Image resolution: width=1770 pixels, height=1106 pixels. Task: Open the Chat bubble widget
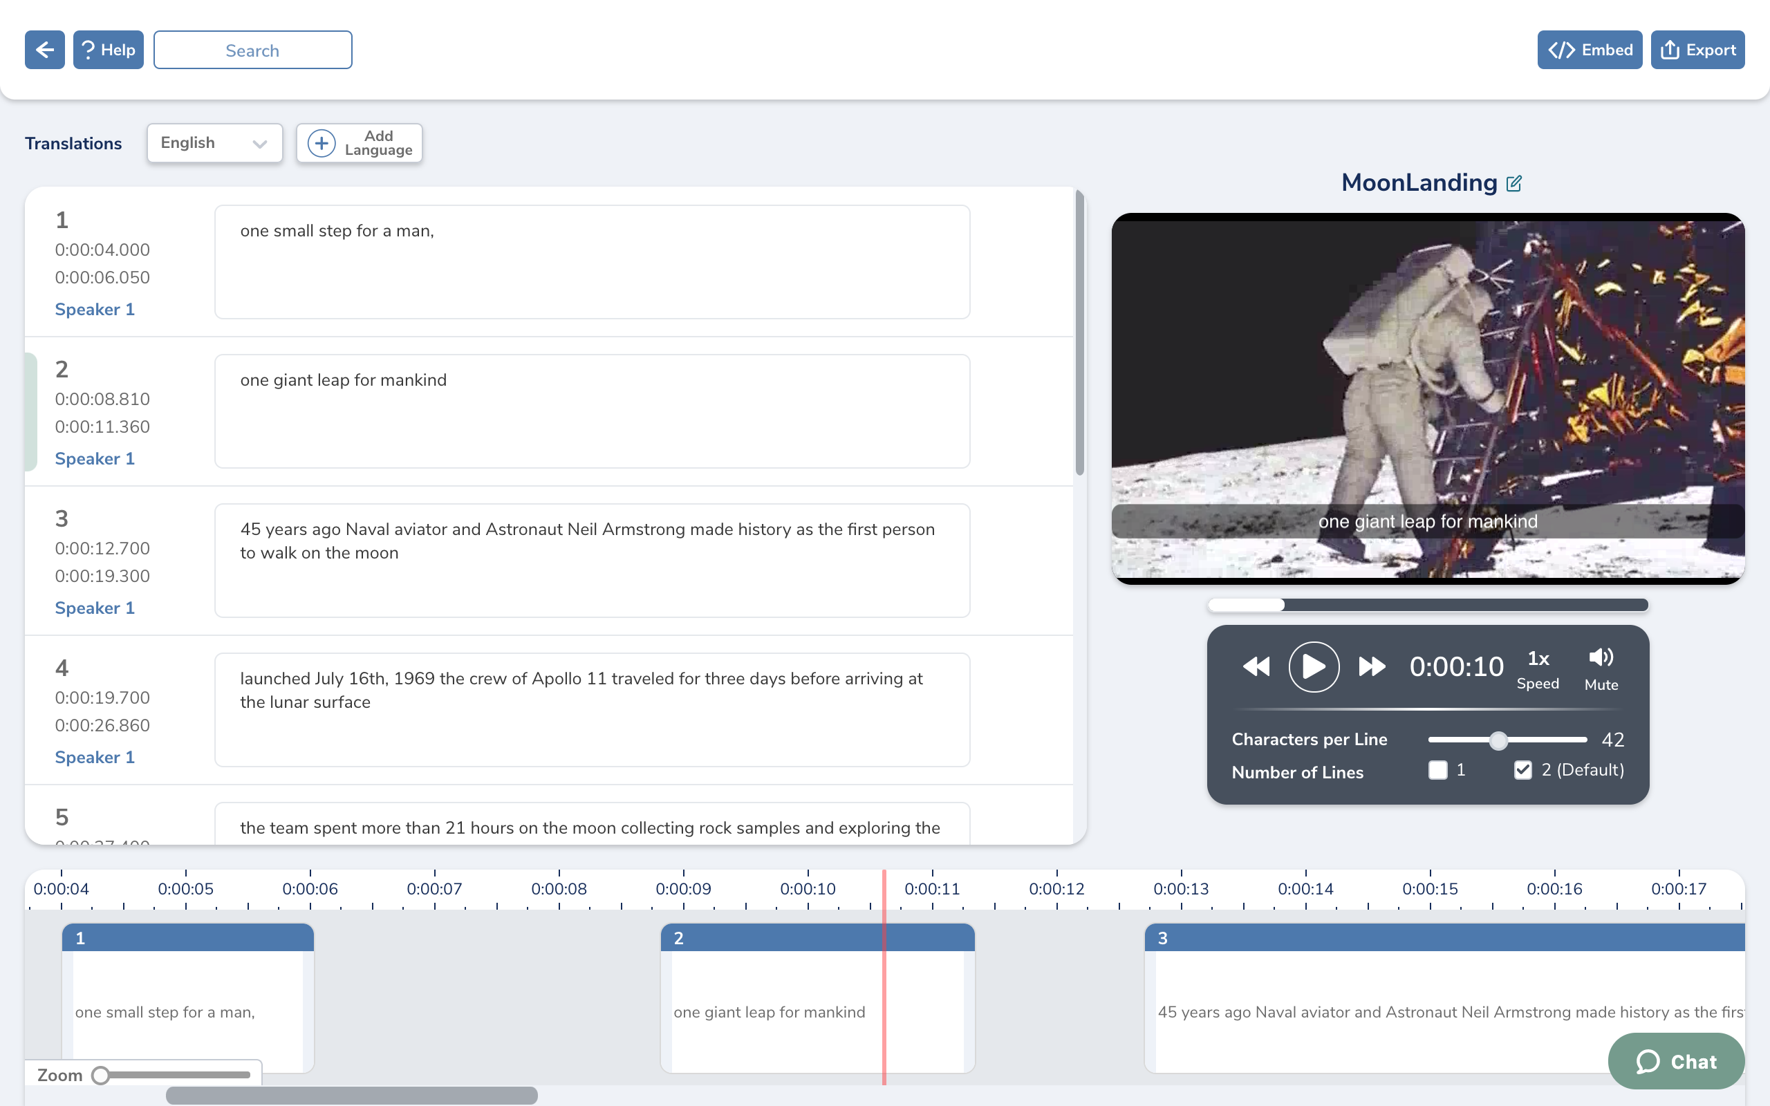[x=1676, y=1060]
